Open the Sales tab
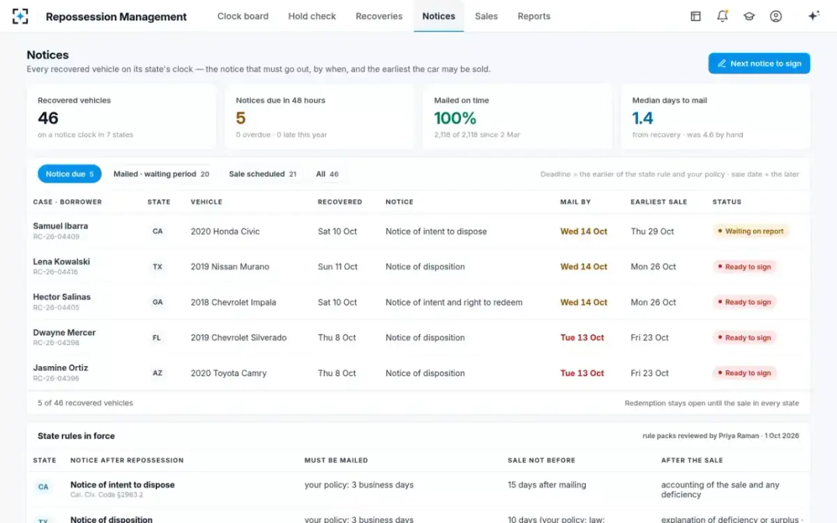837x523 pixels. 486,16
